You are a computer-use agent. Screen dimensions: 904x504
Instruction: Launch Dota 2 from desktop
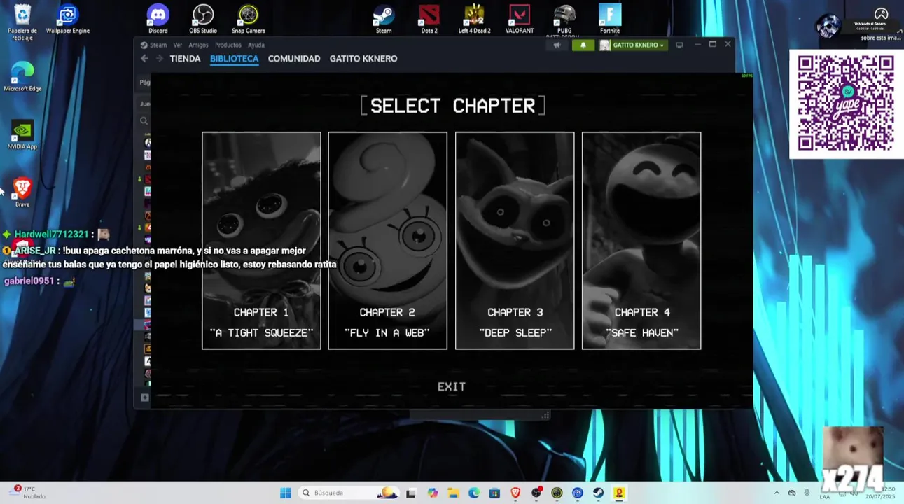point(429,19)
